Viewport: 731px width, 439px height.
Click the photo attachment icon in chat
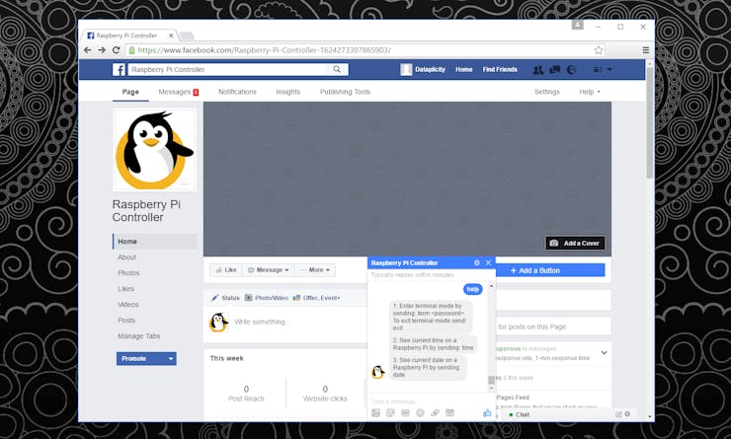point(375,413)
